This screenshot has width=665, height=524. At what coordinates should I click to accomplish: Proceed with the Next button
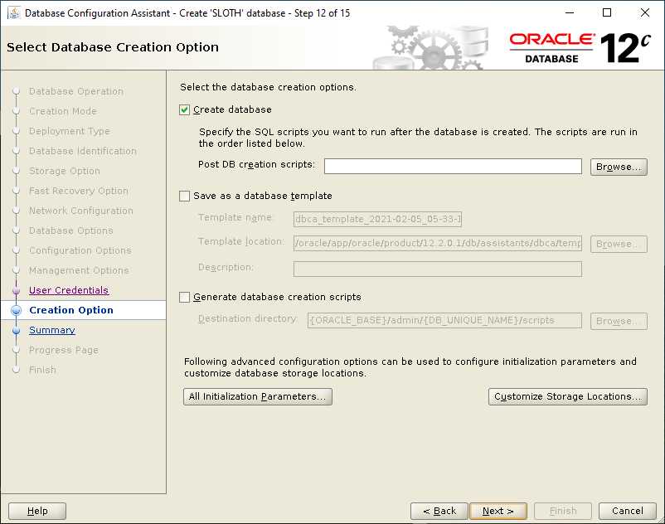pyautogui.click(x=498, y=511)
